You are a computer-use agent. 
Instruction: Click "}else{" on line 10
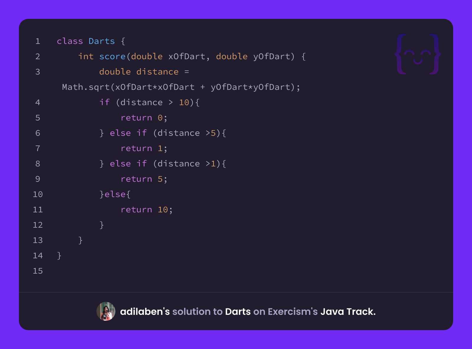pos(115,194)
